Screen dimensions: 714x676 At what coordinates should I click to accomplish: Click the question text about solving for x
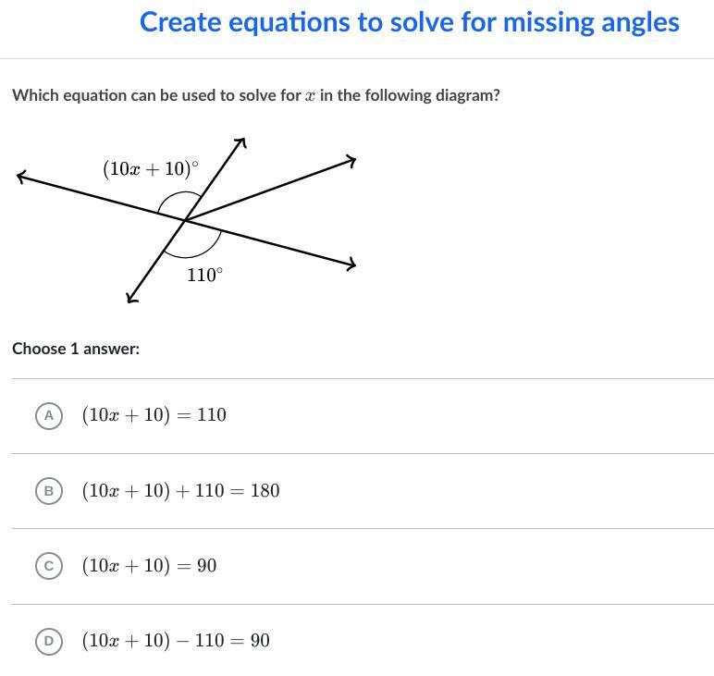click(255, 95)
